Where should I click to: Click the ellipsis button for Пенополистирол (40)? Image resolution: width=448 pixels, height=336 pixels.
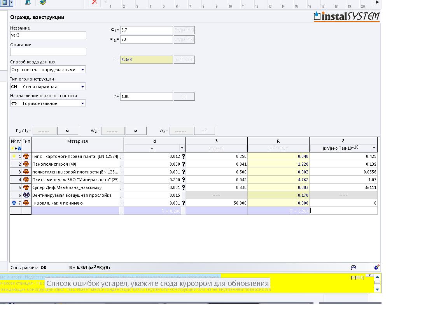coord(122,164)
